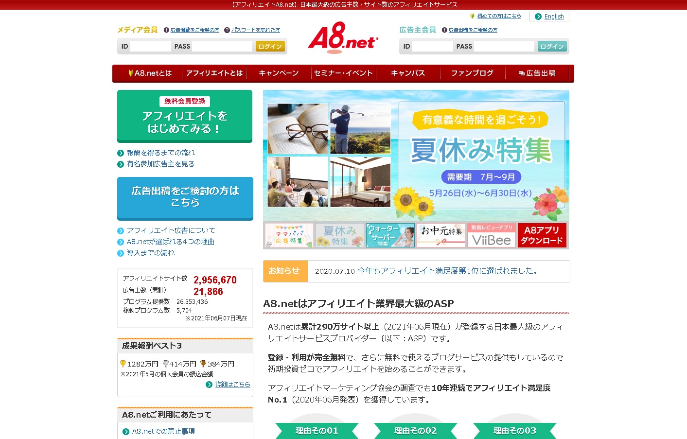Screen dimensions: 687x439
Task: Click the silver trophy icon beside 414万円
Action: coord(165,364)
